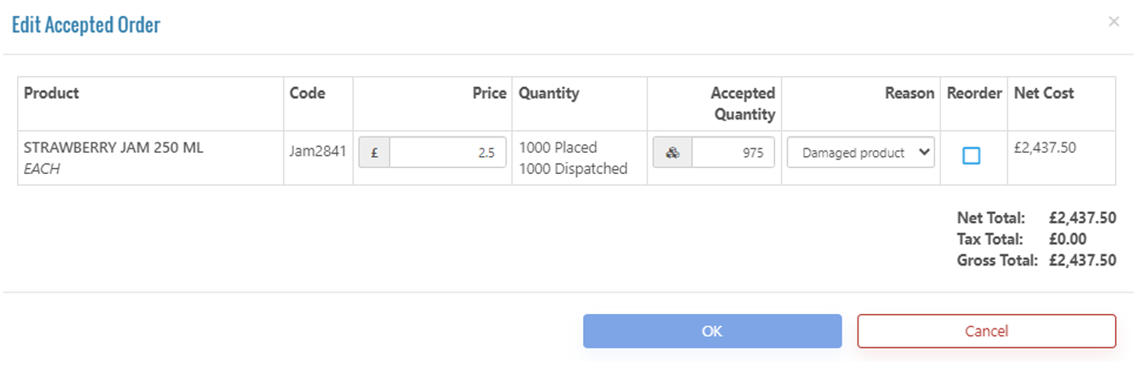This screenshot has width=1139, height=372.
Task: Click the Gross Total amount
Action: [1082, 260]
